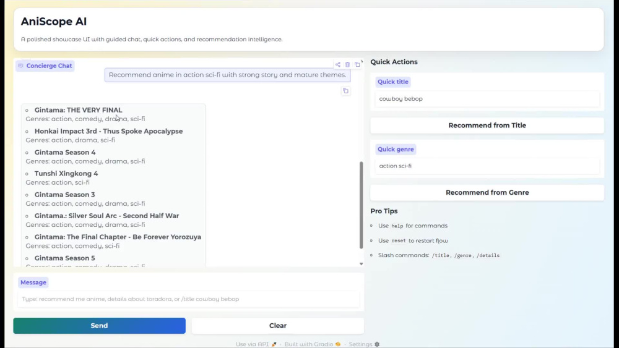Select Gintama: The Final Chapter - Be Forever Yorozuya
The width and height of the screenshot is (619, 348).
tap(118, 237)
